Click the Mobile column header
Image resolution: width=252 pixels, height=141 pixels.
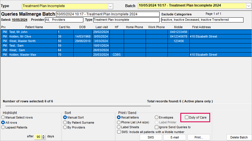178,27
